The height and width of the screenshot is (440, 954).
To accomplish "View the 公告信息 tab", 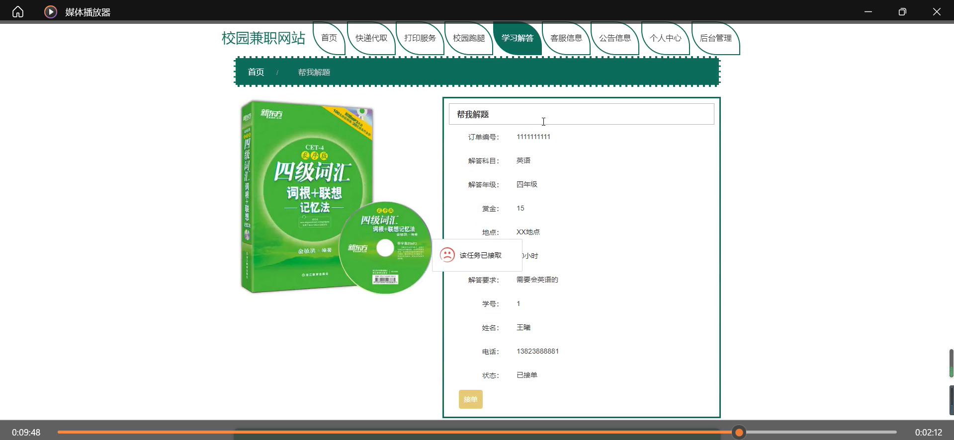I will [x=615, y=38].
